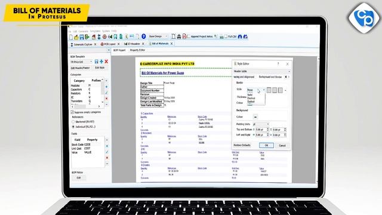Open the BOM Report tab
Image resolution: width=382 pixels, height=215 pixels.
pyautogui.click(x=119, y=50)
